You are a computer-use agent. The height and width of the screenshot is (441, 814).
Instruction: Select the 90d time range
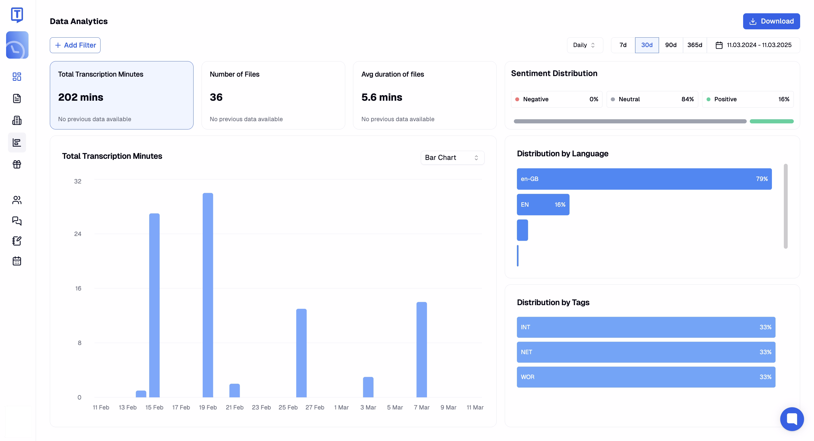coord(671,45)
